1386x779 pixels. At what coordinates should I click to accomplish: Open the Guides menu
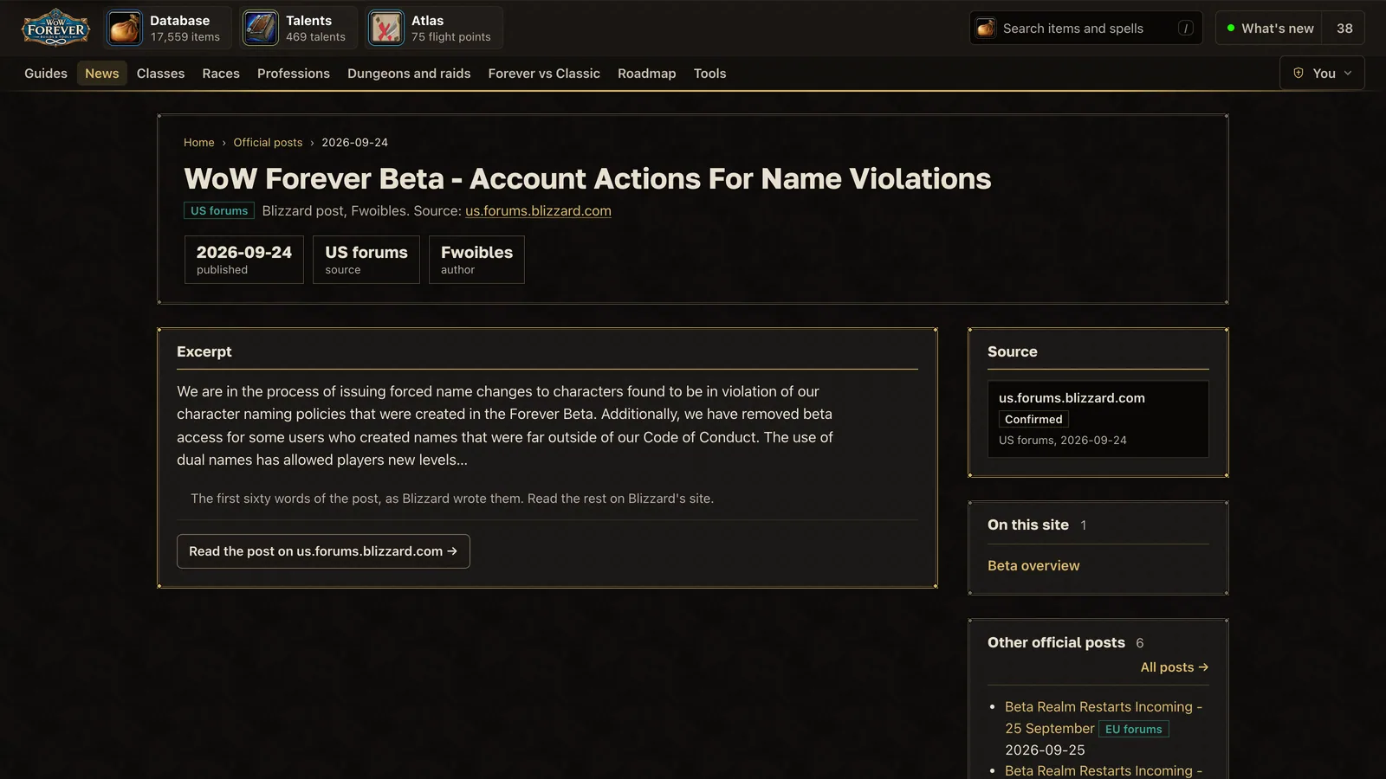(x=46, y=74)
